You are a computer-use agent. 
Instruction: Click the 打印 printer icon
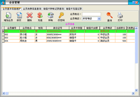pyautogui.click(x=120, y=15)
